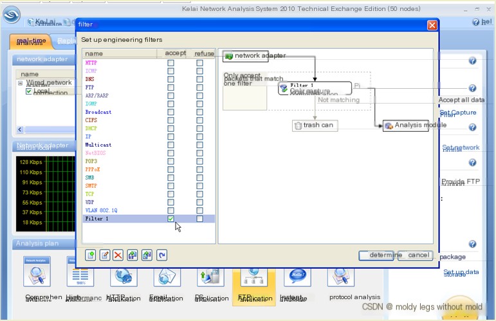Click the second filter icon beside reset arrow
This screenshot has height=321, width=496.
[x=147, y=255]
